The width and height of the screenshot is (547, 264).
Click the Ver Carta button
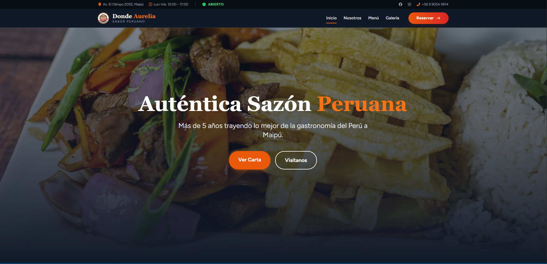250,160
